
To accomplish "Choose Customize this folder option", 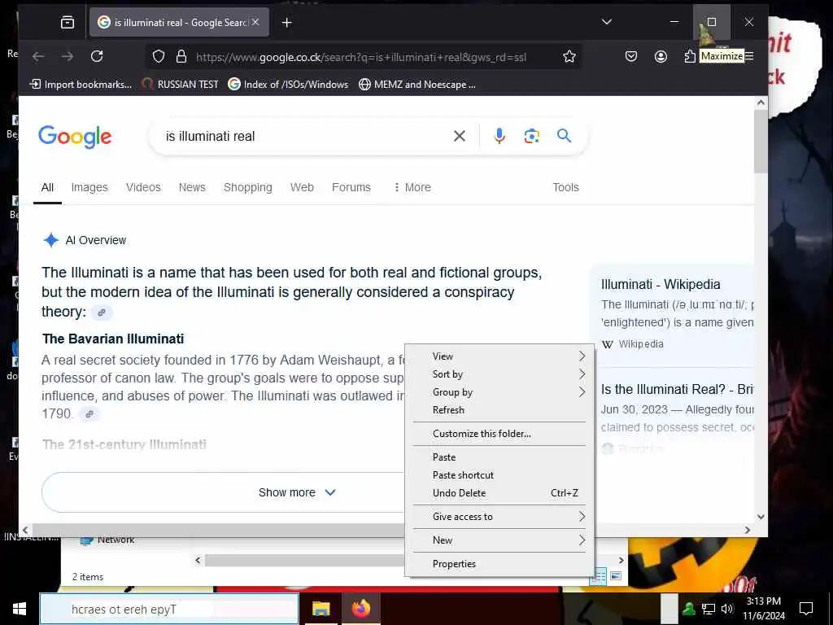I will tap(499, 434).
